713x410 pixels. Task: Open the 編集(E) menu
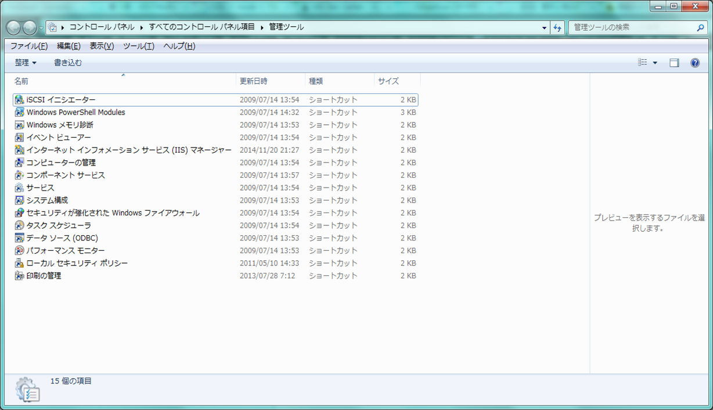[69, 46]
